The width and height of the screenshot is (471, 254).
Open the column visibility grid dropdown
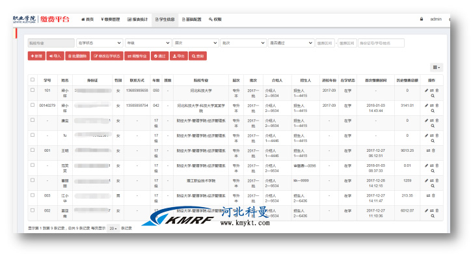(437, 67)
